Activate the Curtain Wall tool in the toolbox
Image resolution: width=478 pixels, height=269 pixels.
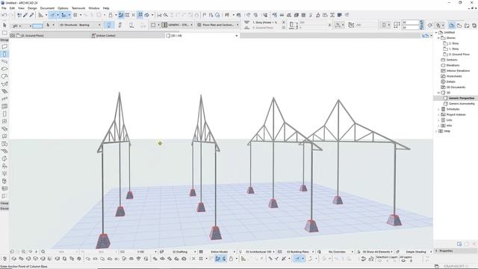point(4,106)
